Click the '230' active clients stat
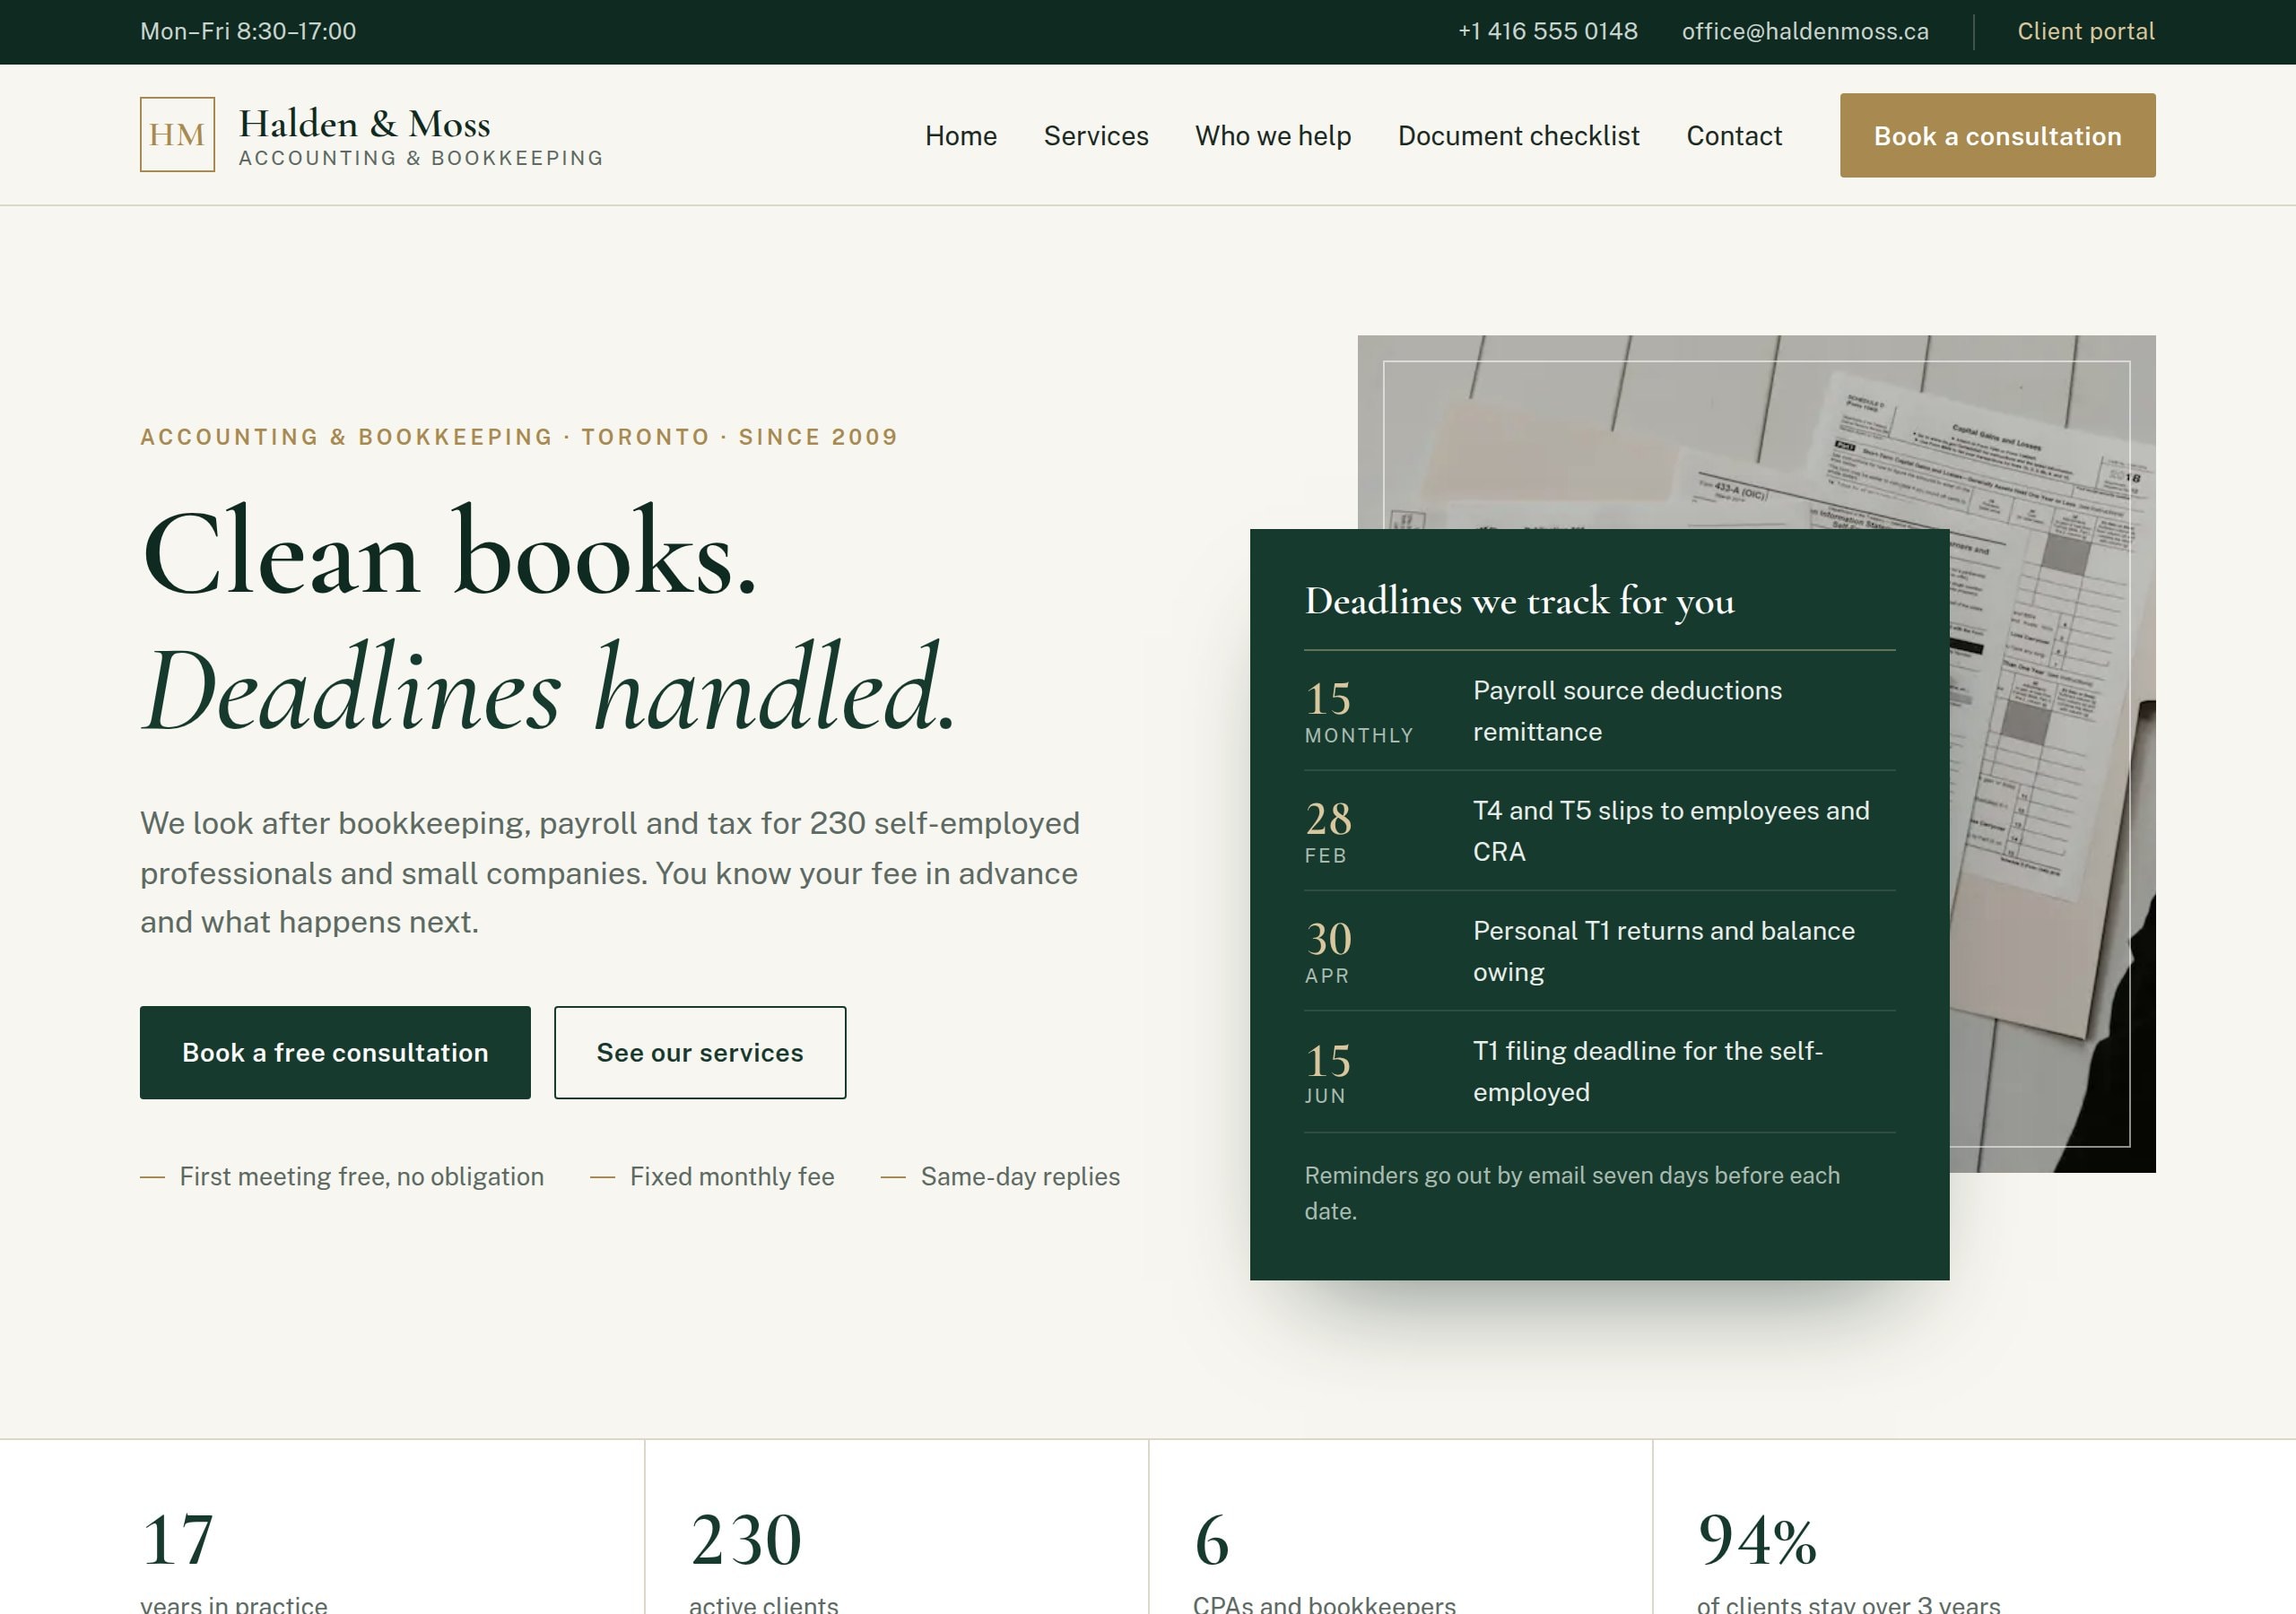2296x1614 pixels. (746, 1541)
